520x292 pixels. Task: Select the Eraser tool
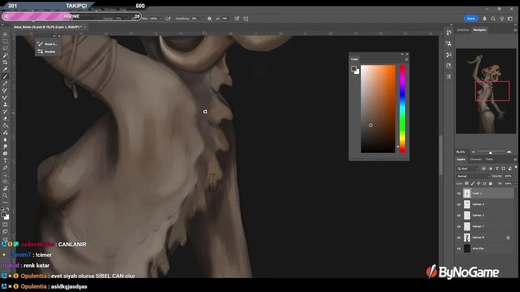coord(5,118)
